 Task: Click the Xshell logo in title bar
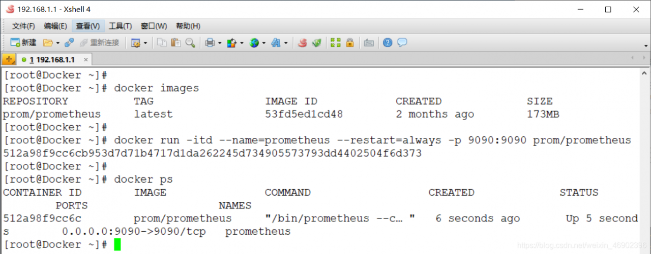pyautogui.click(x=9, y=9)
